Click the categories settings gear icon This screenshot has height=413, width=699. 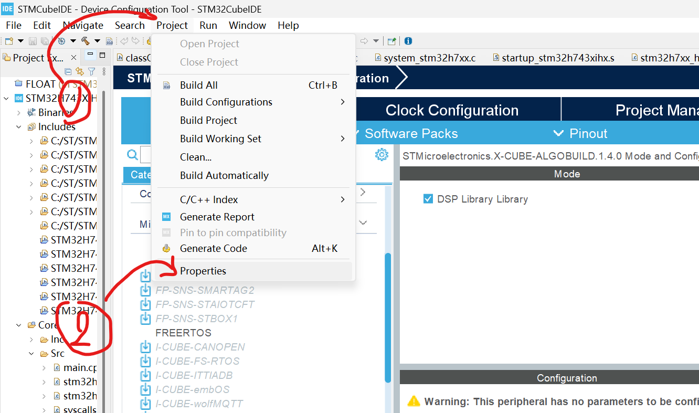(382, 155)
